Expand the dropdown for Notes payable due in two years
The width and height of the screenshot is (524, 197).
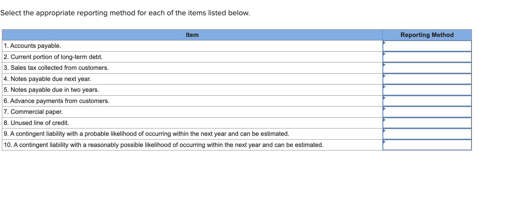click(427, 90)
